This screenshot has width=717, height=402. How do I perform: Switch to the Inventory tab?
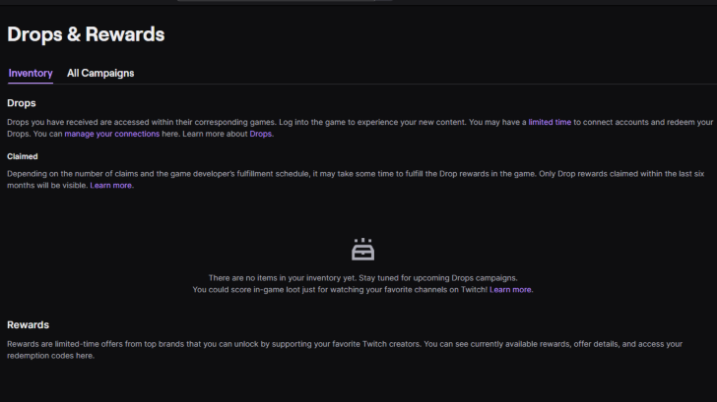(31, 73)
